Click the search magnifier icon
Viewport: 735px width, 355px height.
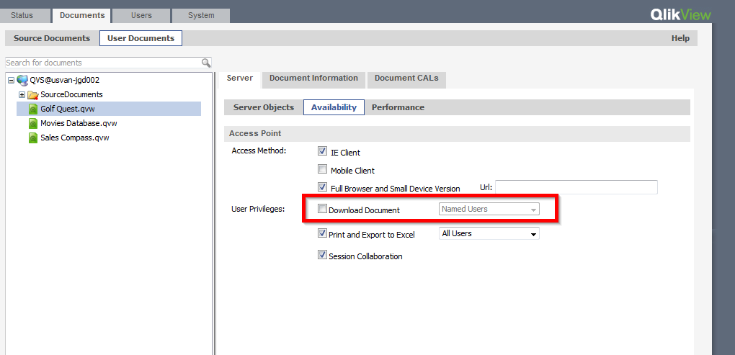[206, 63]
